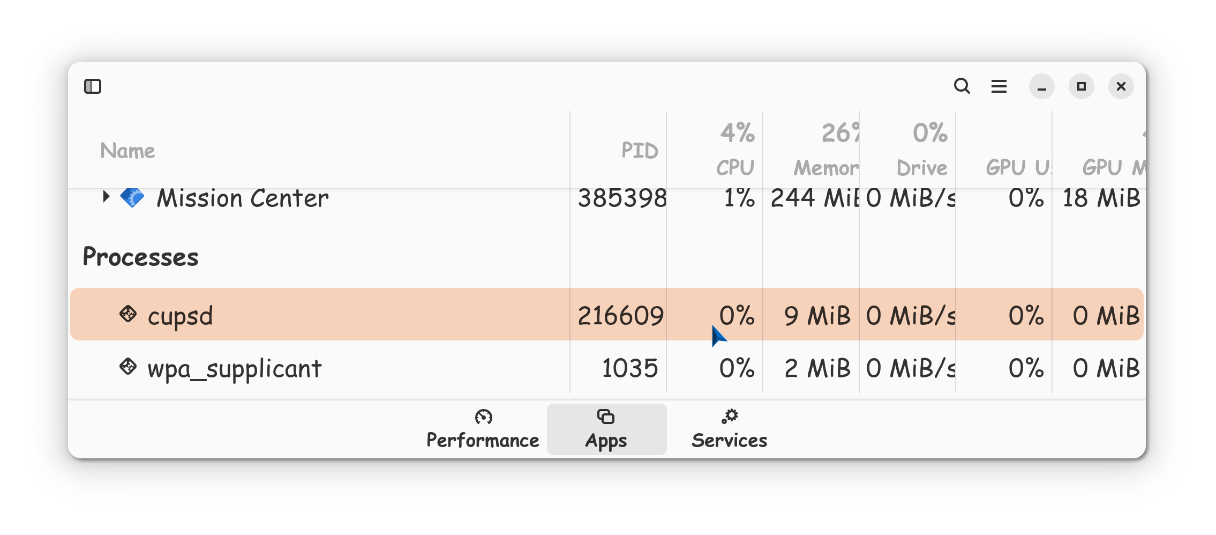Expand the Mission Center app row

(106, 197)
